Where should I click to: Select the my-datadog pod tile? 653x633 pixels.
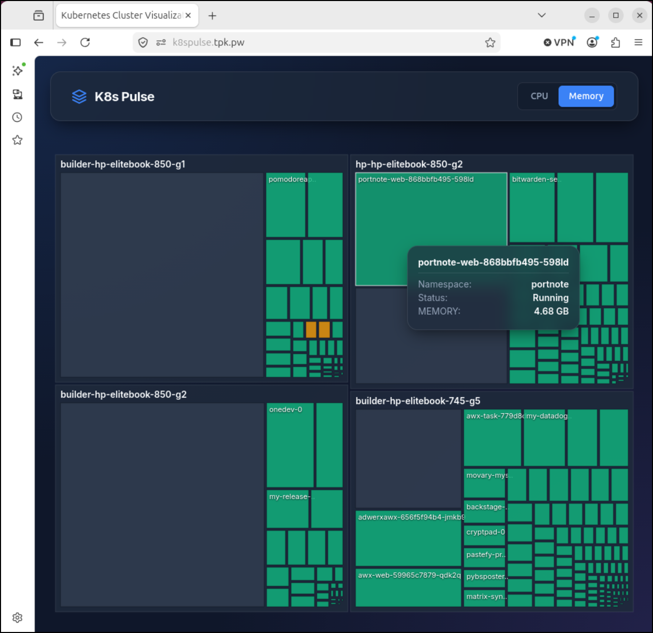point(544,438)
